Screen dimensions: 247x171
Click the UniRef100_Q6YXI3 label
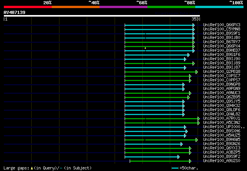tap(222, 148)
